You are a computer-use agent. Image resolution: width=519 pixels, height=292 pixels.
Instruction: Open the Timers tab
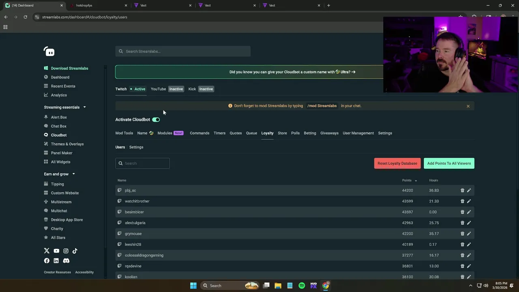pyautogui.click(x=219, y=133)
